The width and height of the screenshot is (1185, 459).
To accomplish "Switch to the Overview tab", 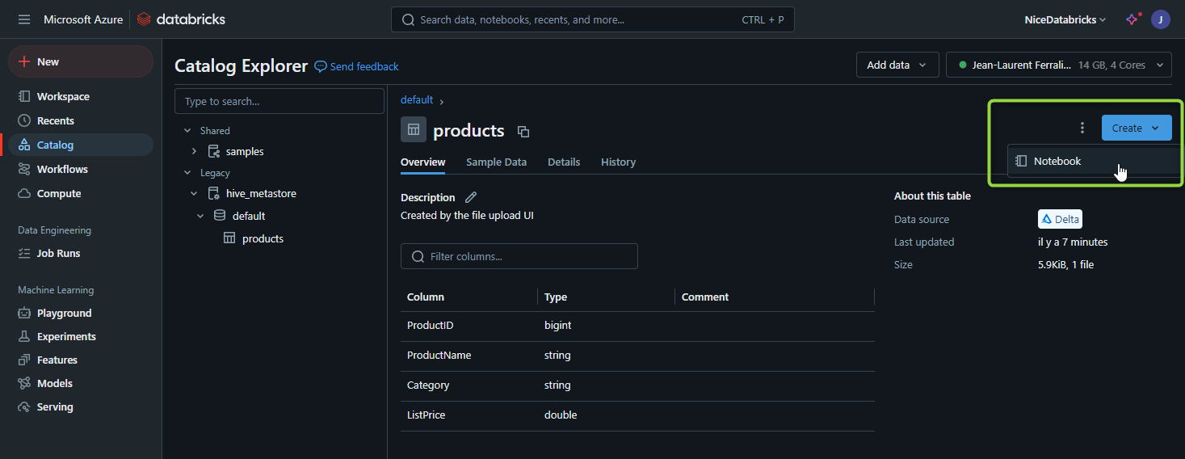I will (x=422, y=162).
